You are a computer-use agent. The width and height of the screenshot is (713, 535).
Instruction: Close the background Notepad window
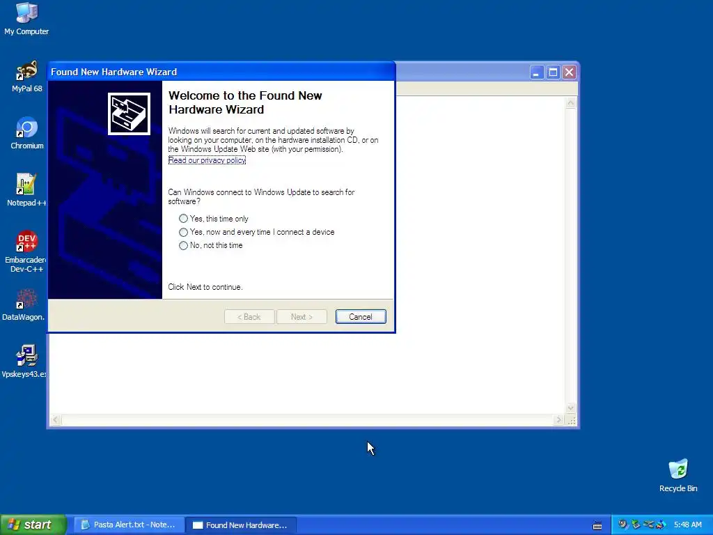point(570,72)
